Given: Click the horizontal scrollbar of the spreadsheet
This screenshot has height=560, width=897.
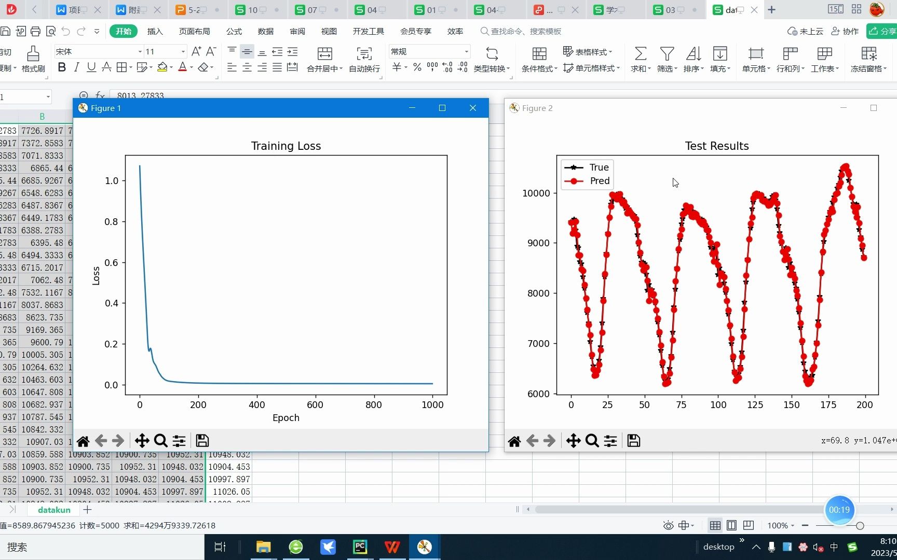Looking at the screenshot, I should coord(680,510).
